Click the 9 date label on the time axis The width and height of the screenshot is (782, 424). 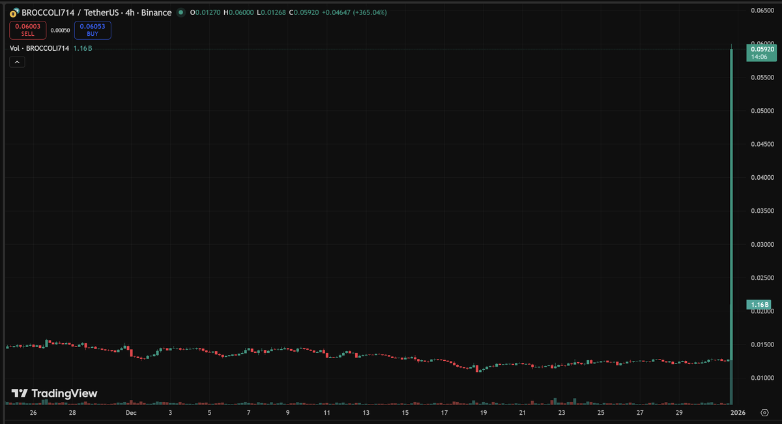click(287, 413)
